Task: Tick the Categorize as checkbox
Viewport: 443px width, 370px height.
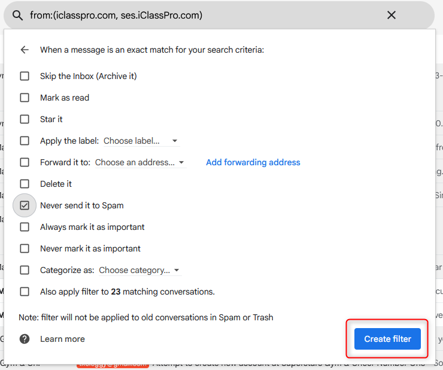Action: tap(25, 270)
